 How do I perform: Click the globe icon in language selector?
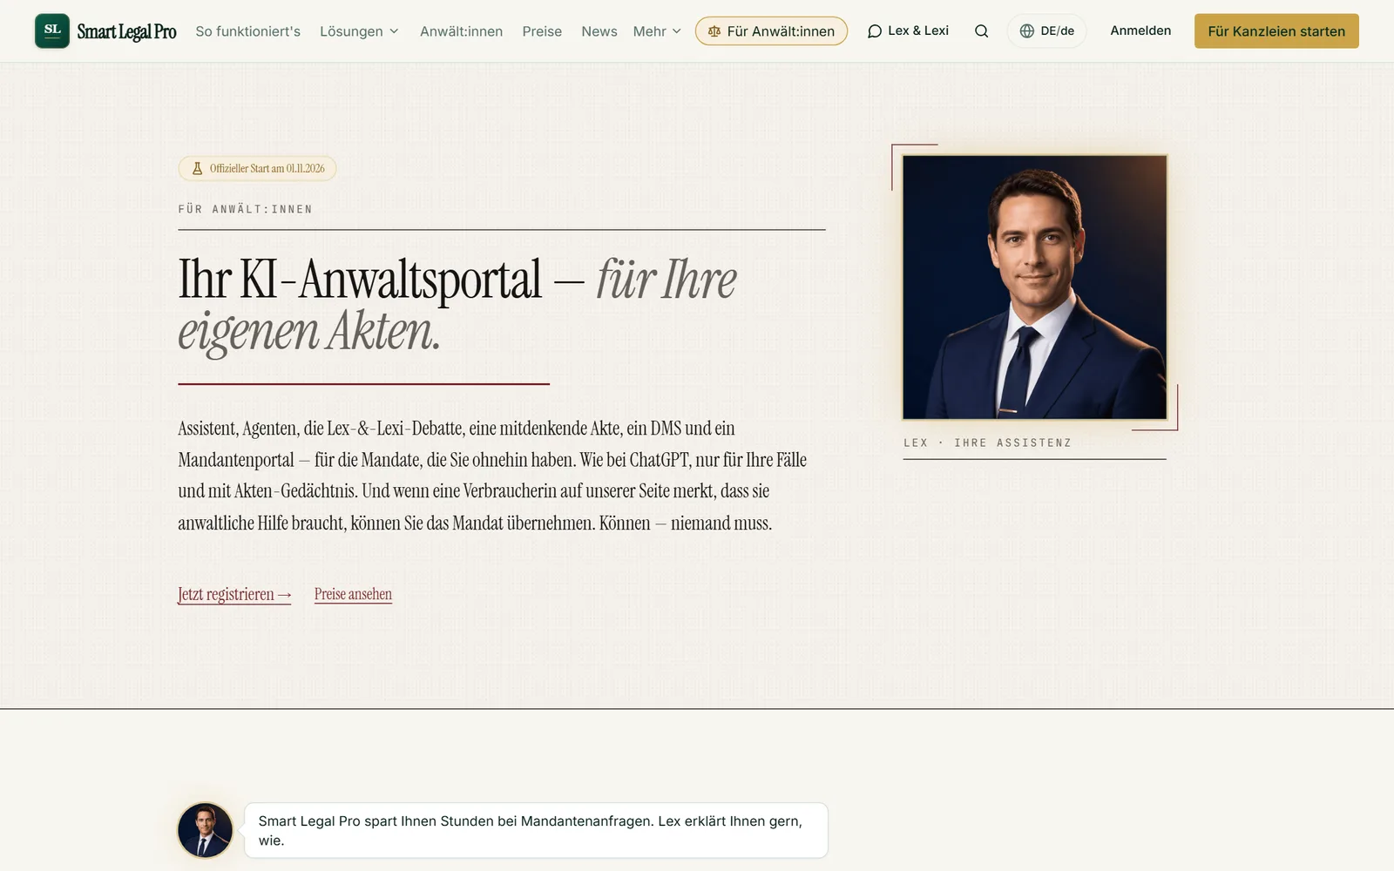click(1027, 31)
